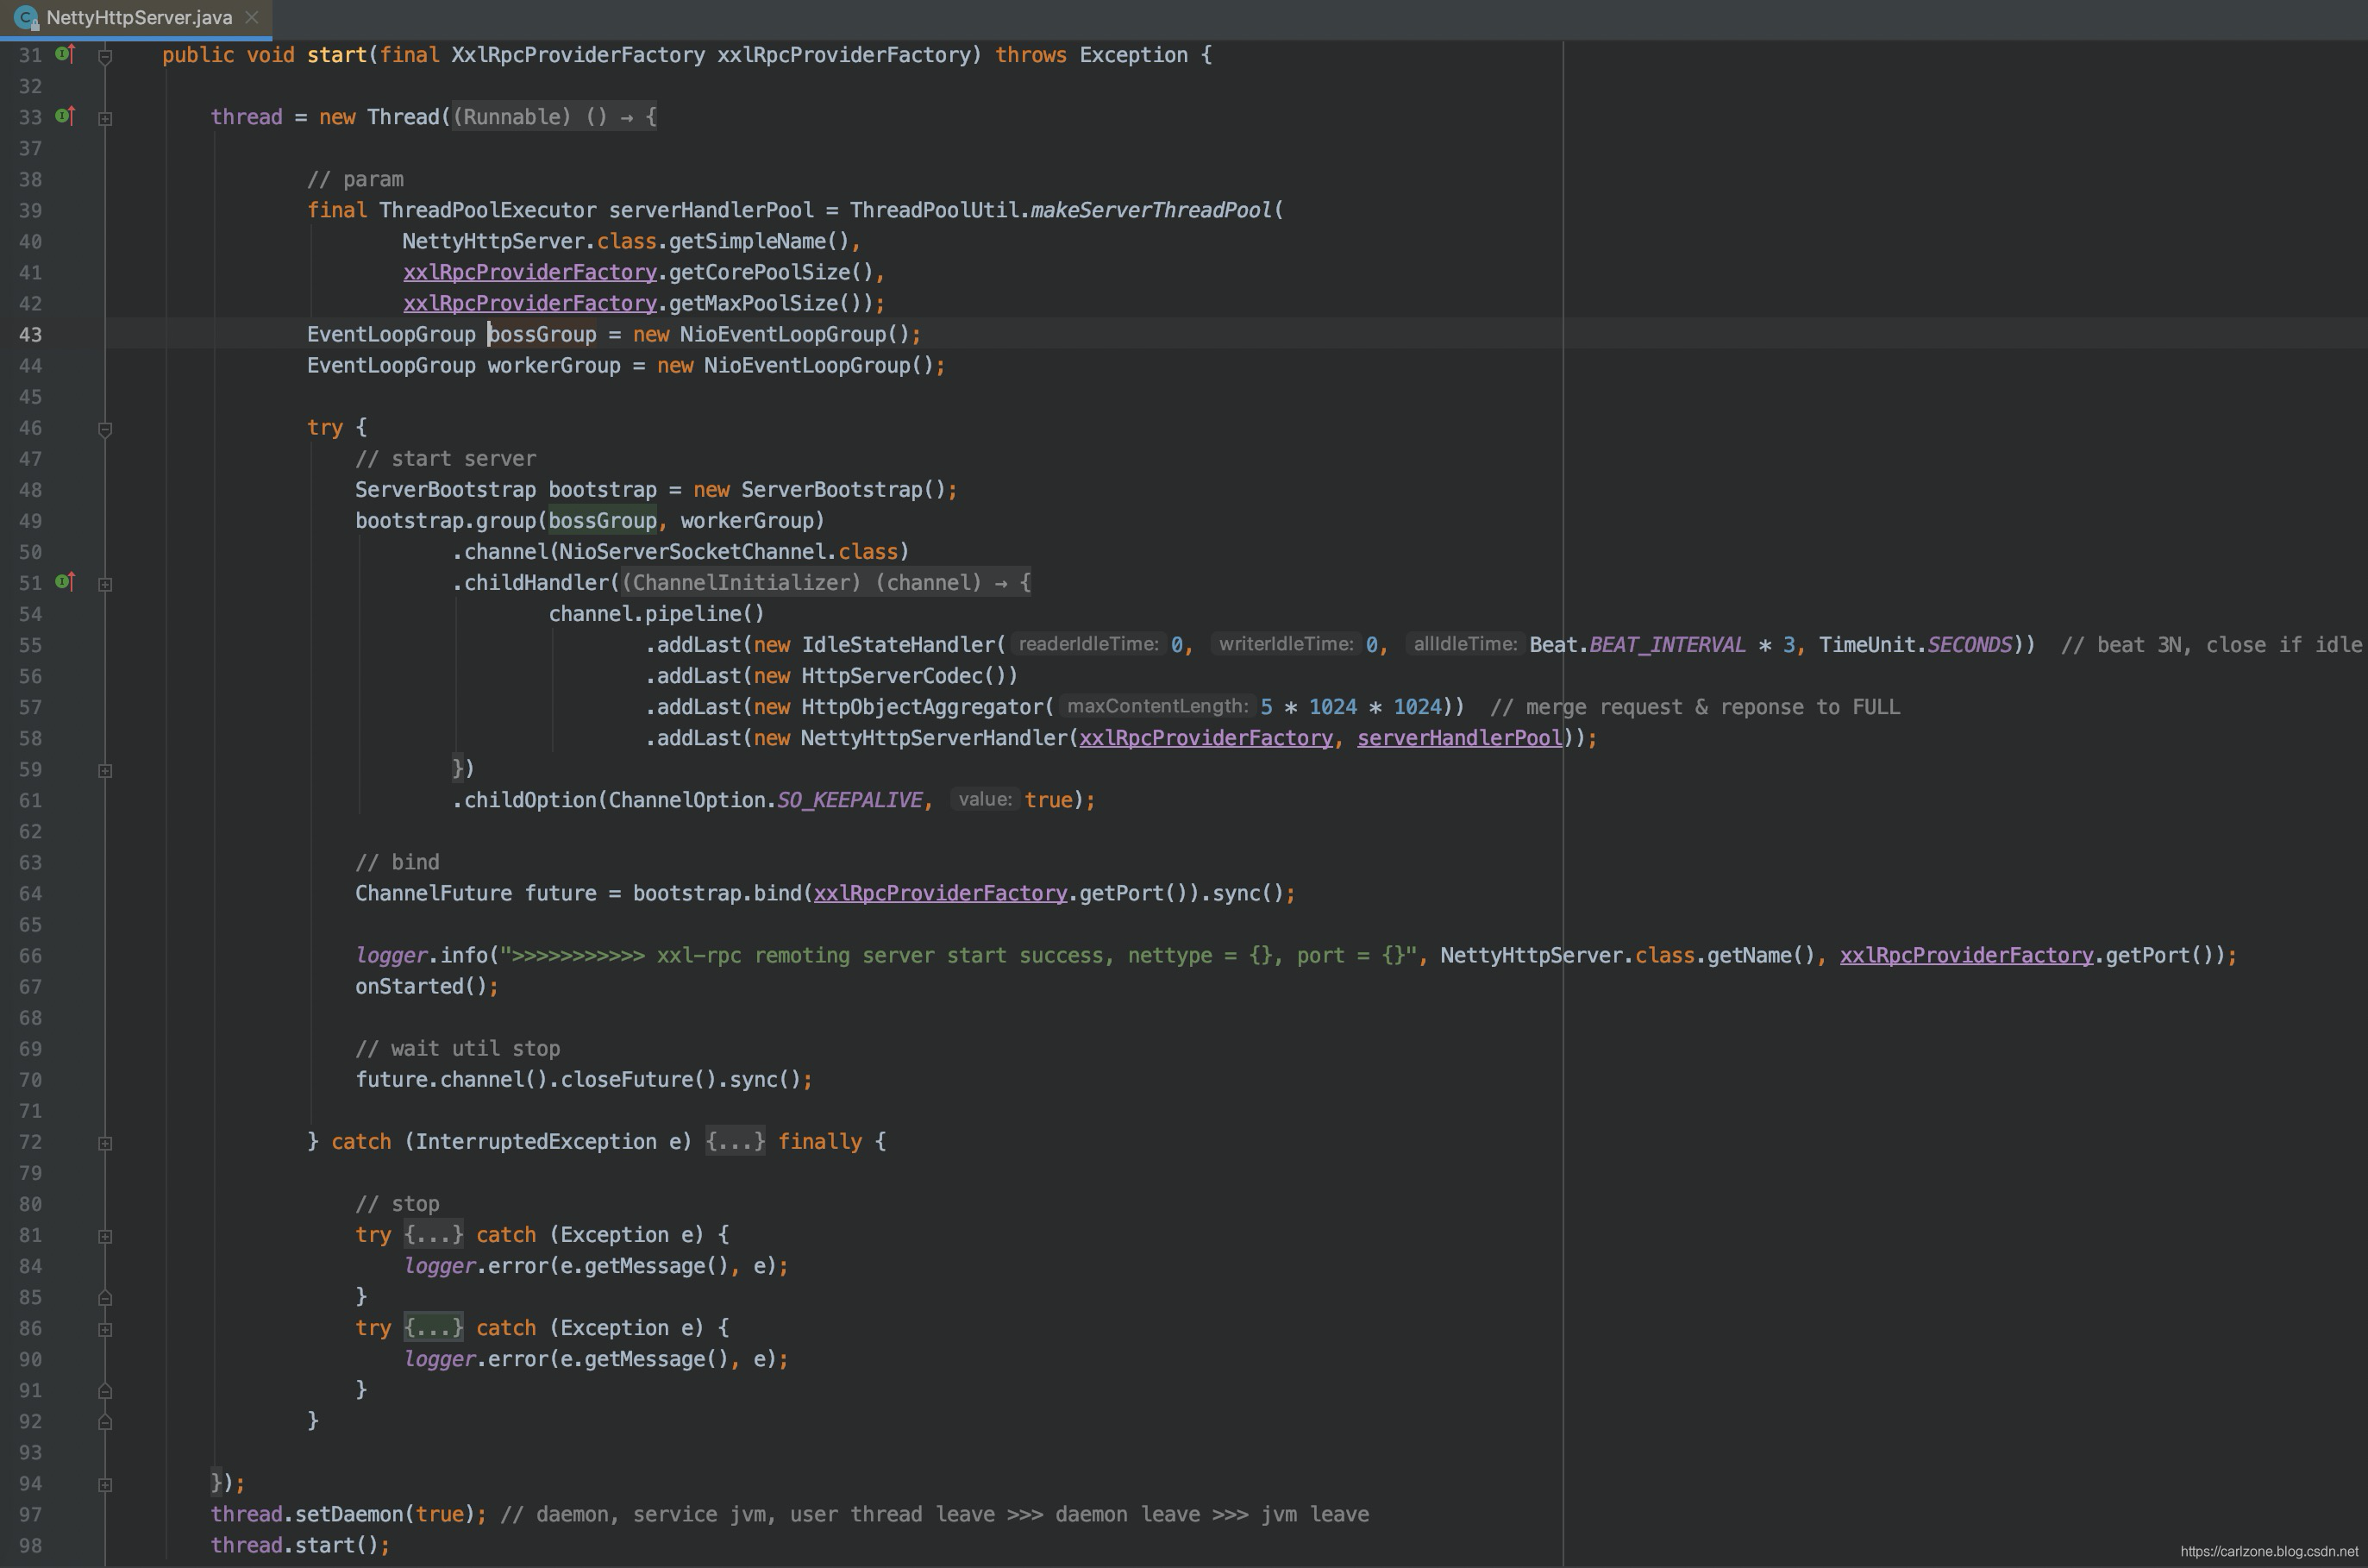
Task: Click HttpServerCodec on line 56
Action: [892, 676]
